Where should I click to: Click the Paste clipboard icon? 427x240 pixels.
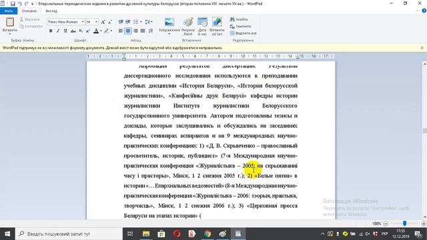(10, 22)
